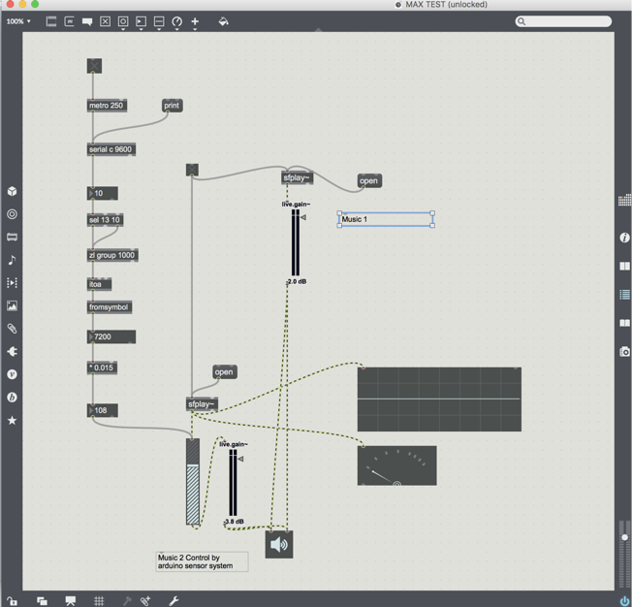Image resolution: width=632 pixels, height=607 pixels.
Task: Open the open-book icon in right sidebar
Action: click(624, 323)
